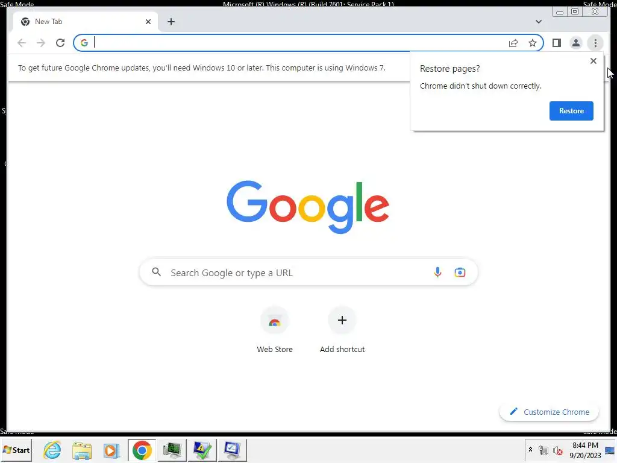Click the Share this page icon
This screenshot has height=463, width=617.
coord(513,43)
